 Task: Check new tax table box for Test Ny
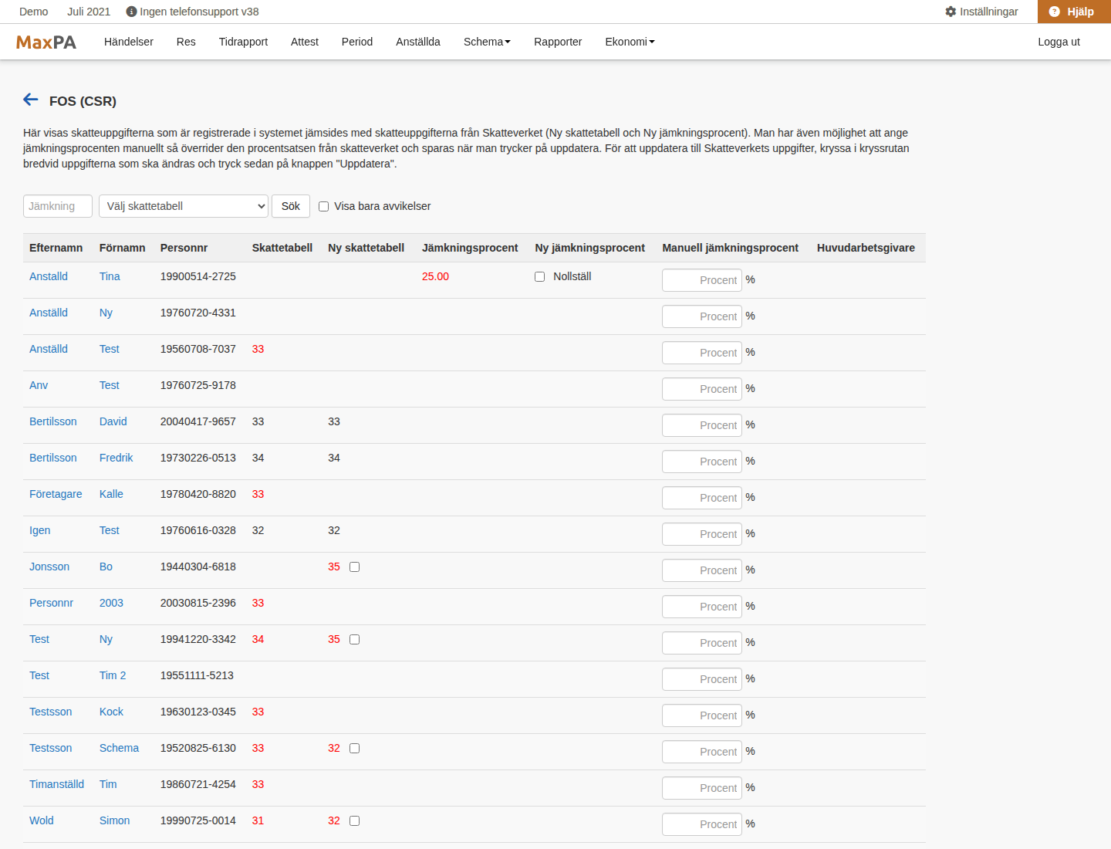(x=355, y=639)
